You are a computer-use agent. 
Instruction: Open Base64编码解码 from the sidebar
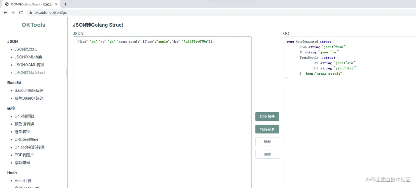29,91
